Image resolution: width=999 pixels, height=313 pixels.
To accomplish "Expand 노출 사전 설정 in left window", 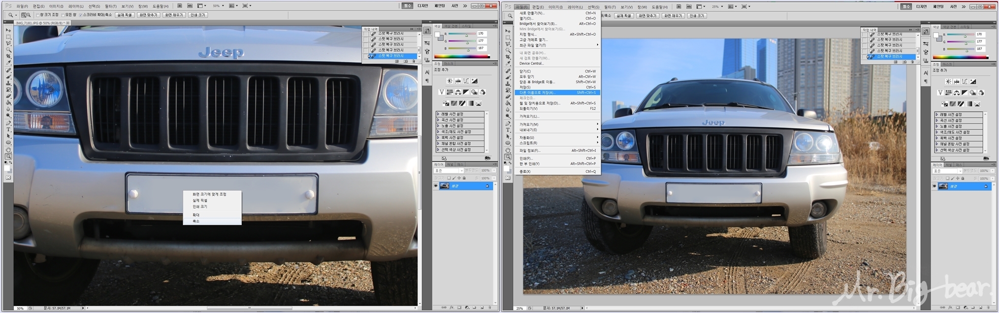I will pyautogui.click(x=438, y=125).
